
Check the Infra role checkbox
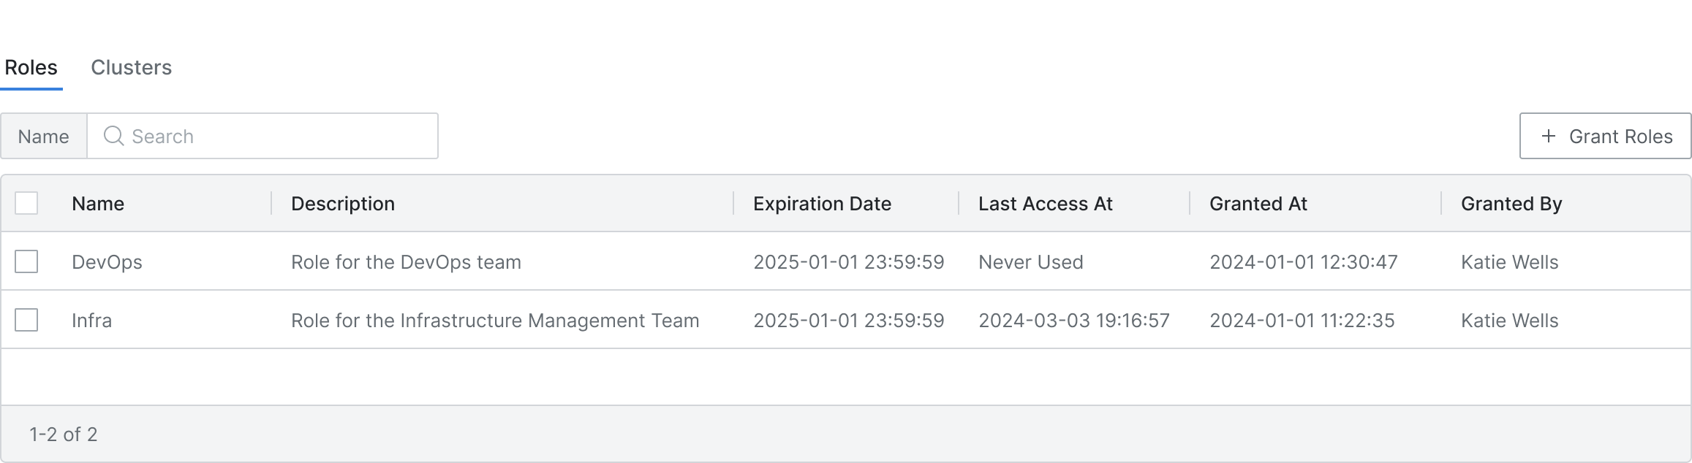(x=26, y=320)
